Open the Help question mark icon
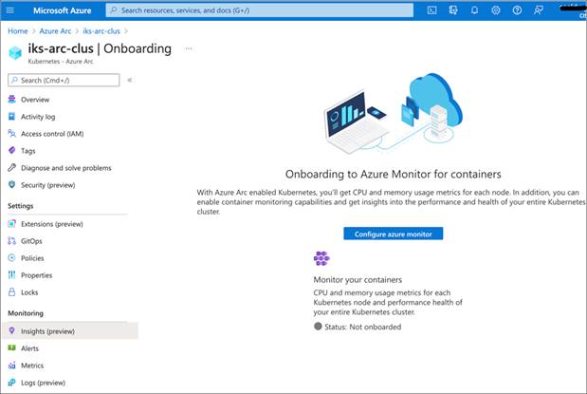The width and height of the screenshot is (587, 394). (x=517, y=10)
